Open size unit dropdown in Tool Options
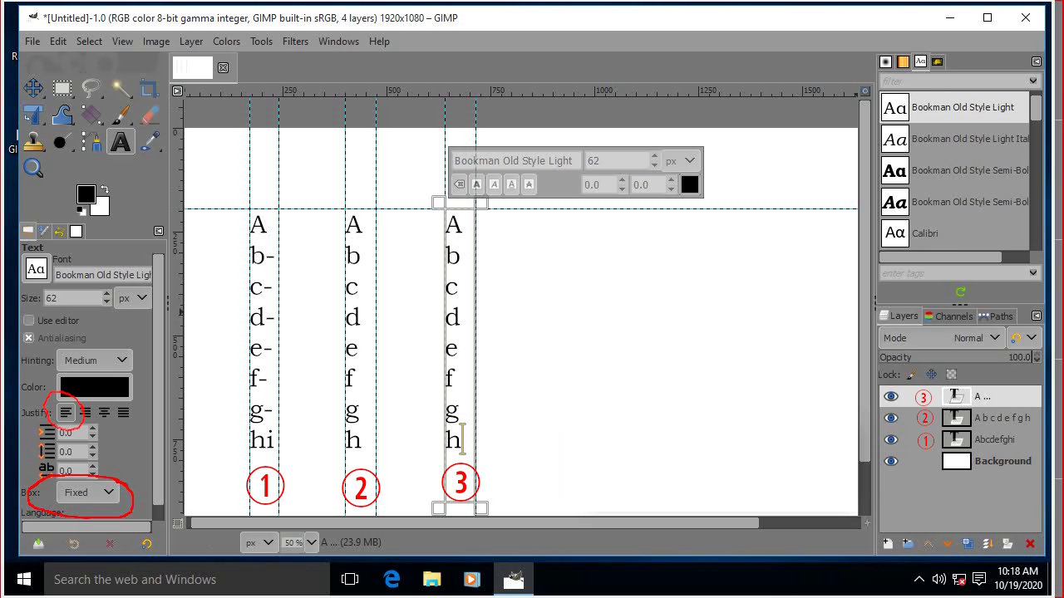The width and height of the screenshot is (1064, 598). pos(133,297)
